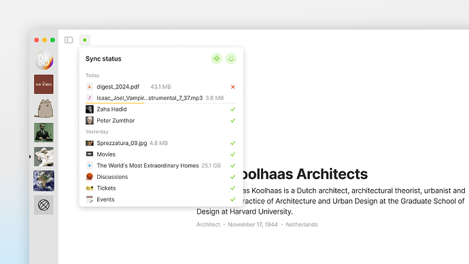This screenshot has height=264, width=469.
Task: Click the green checkmark for Discussions
Action: [x=232, y=177]
